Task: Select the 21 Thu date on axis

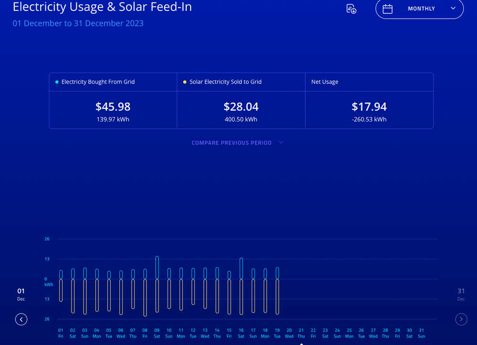Action: coord(301,333)
